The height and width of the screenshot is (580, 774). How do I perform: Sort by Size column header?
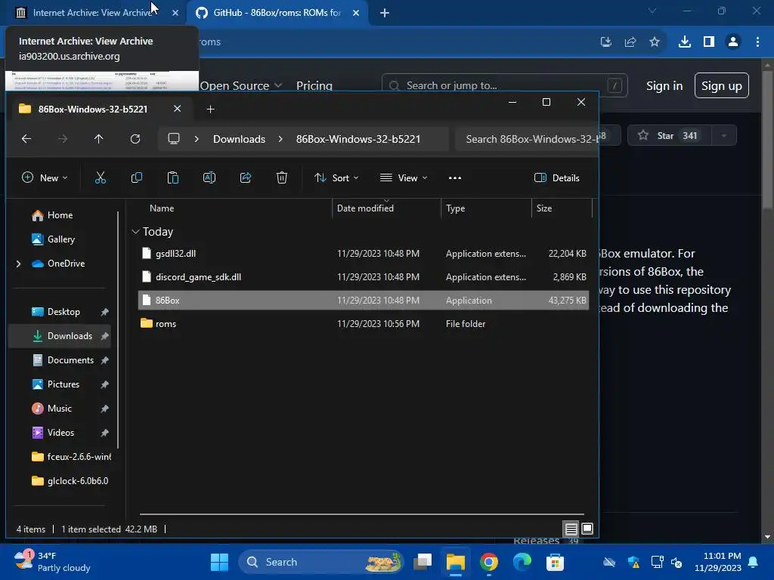[x=544, y=208]
